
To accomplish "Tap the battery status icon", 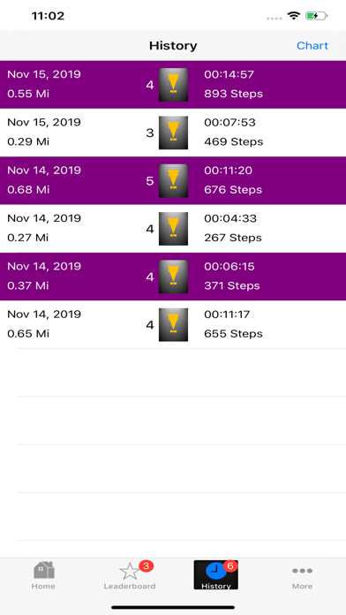I will pos(316,16).
